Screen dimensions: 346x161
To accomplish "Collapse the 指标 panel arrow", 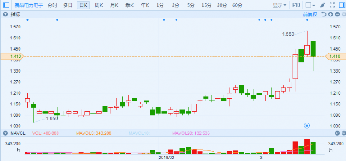I will pyautogui.click(x=6, y=15).
